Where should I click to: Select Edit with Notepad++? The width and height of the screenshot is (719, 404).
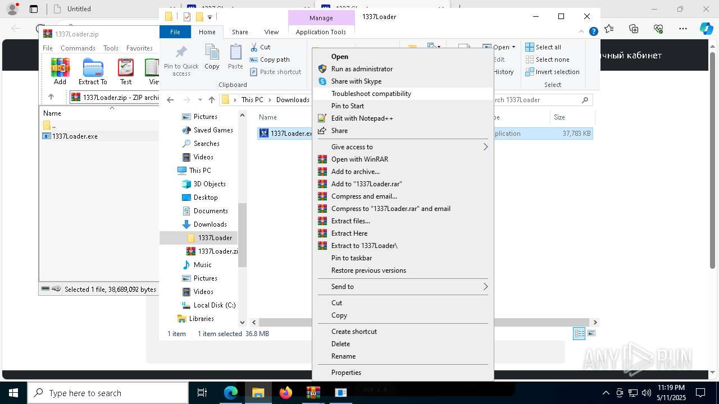(x=403, y=118)
